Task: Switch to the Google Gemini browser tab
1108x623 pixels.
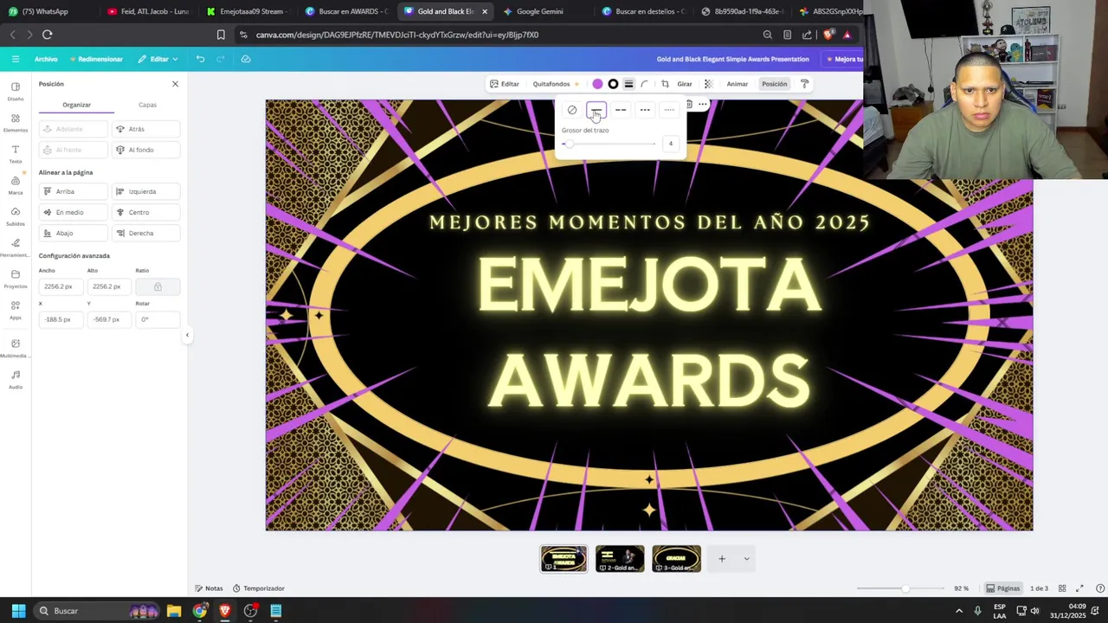Action: tap(539, 11)
